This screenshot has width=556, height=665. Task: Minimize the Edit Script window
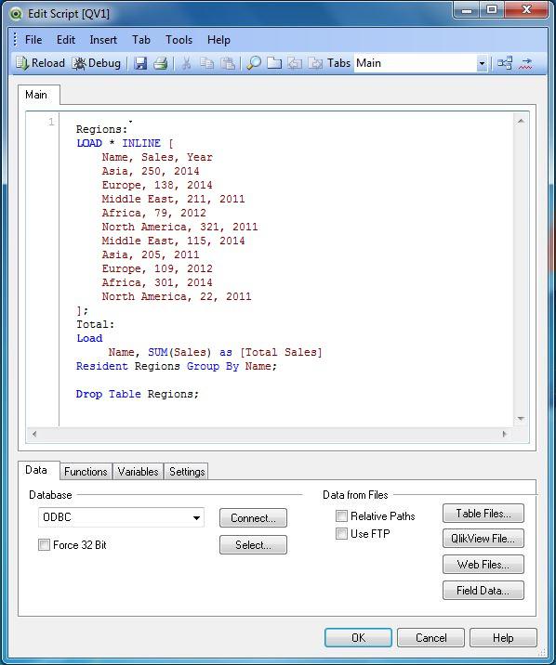pyautogui.click(x=467, y=10)
